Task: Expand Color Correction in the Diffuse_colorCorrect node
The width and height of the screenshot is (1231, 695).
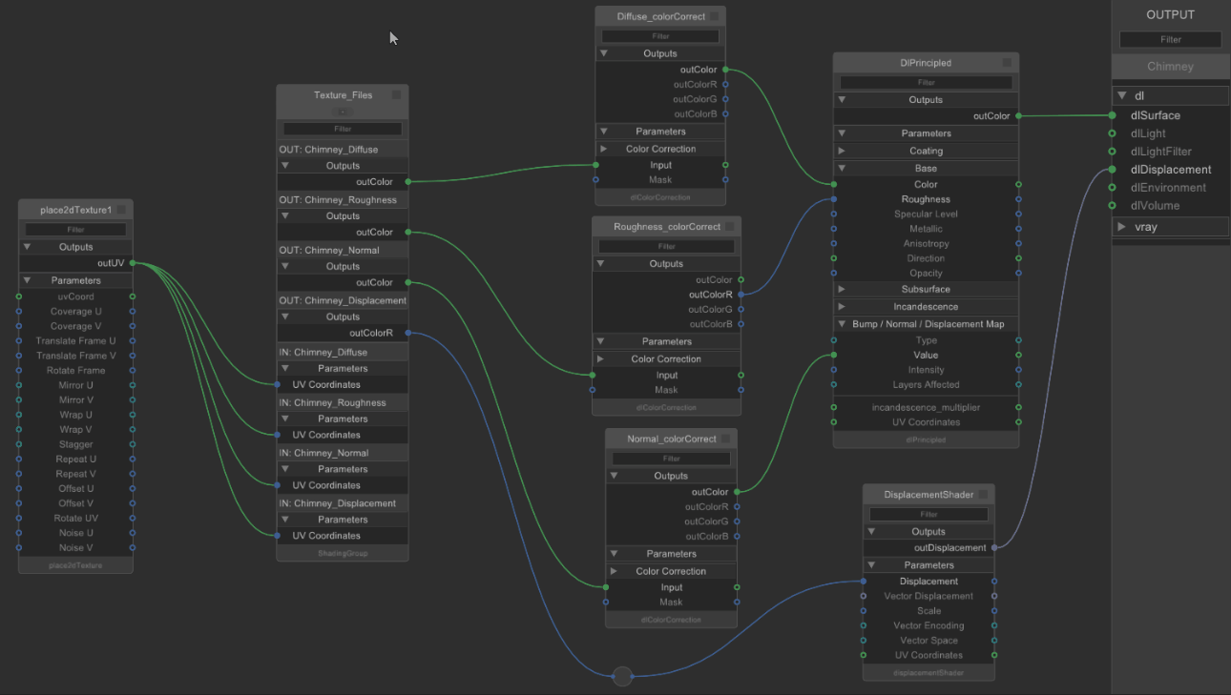Action: click(x=604, y=149)
